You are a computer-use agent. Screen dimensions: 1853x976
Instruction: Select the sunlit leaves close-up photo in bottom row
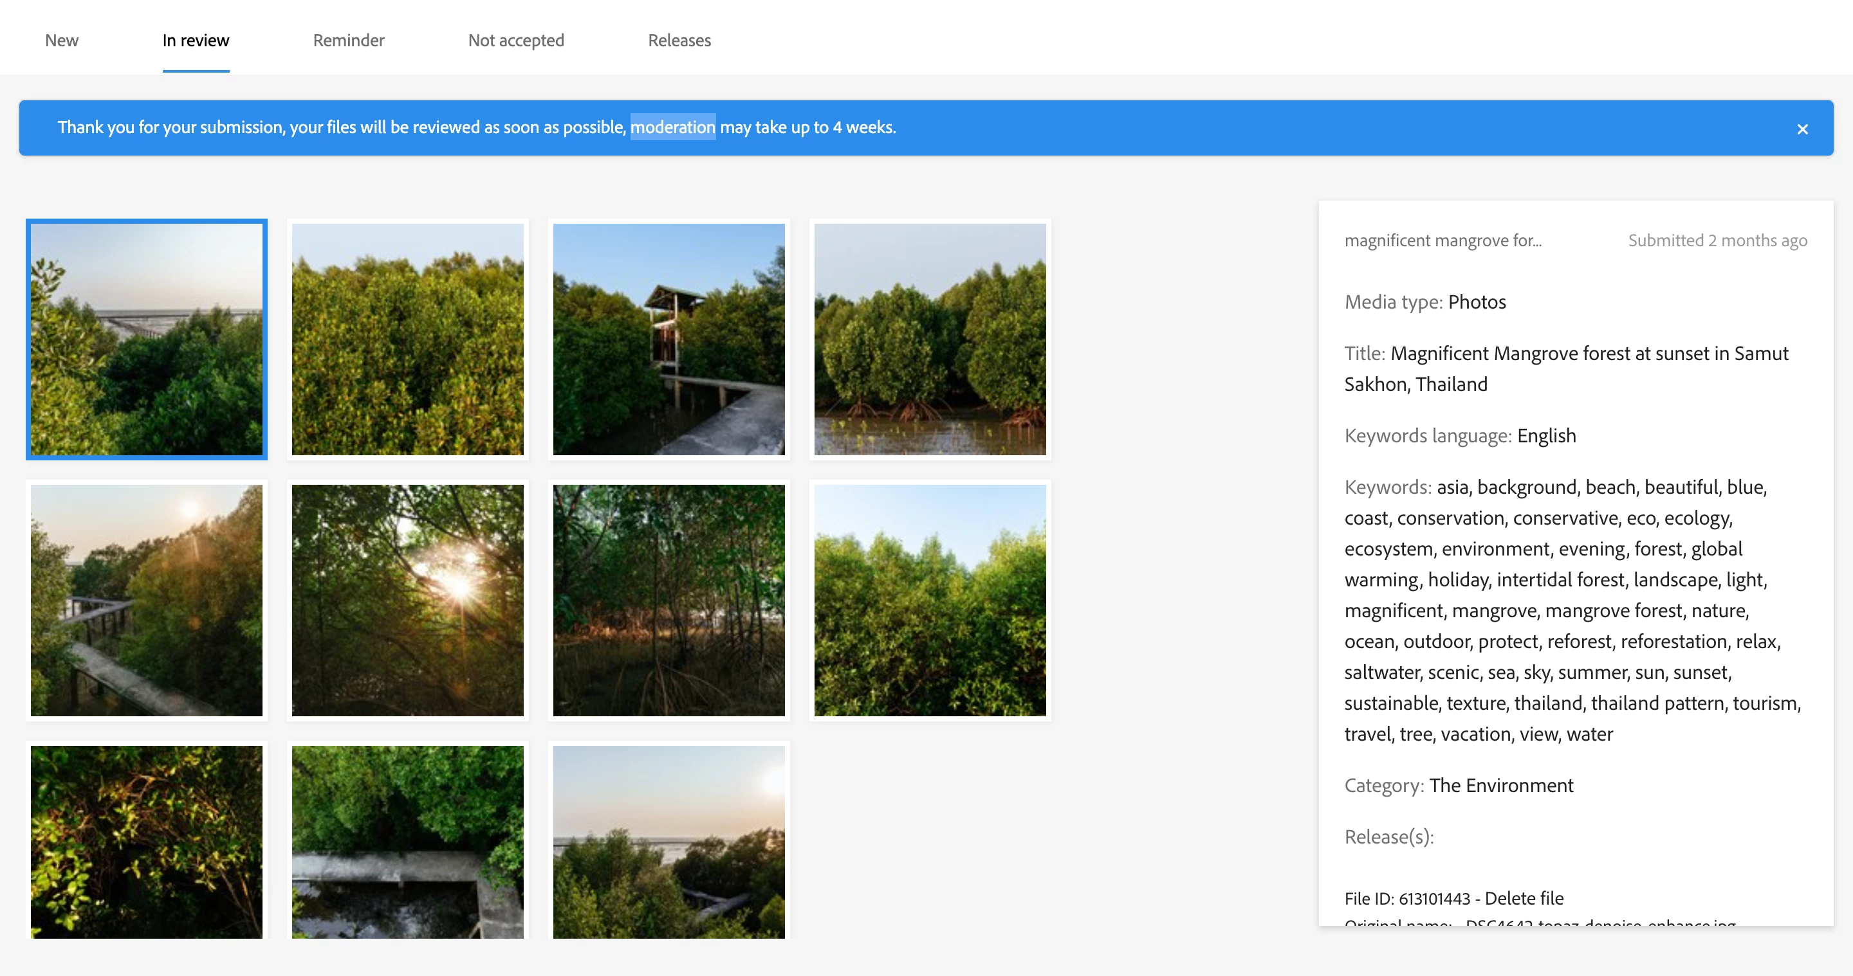[147, 841]
